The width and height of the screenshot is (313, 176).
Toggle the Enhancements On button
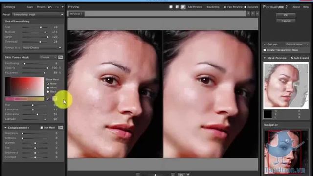(x=61, y=127)
